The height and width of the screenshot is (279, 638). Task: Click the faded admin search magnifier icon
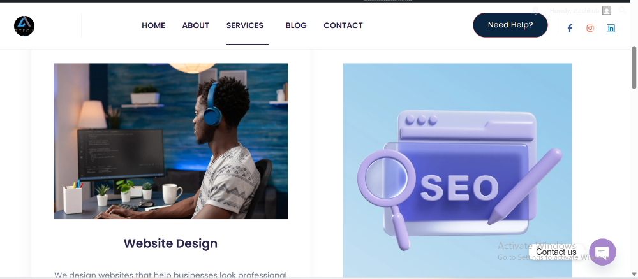pyautogui.click(x=622, y=11)
